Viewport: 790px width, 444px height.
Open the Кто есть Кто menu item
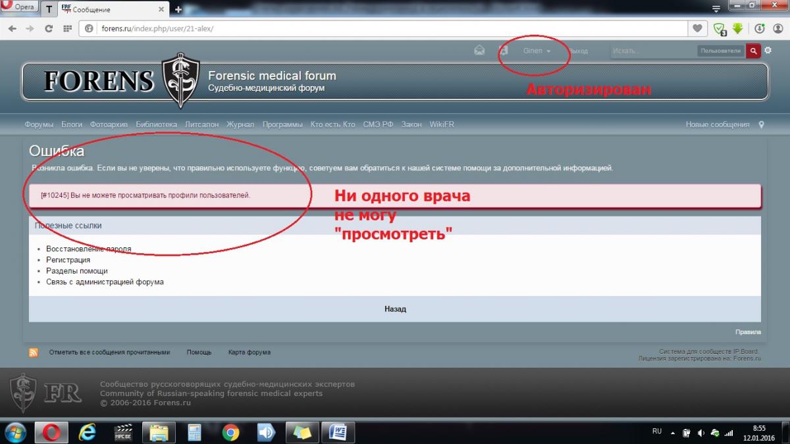coord(332,124)
